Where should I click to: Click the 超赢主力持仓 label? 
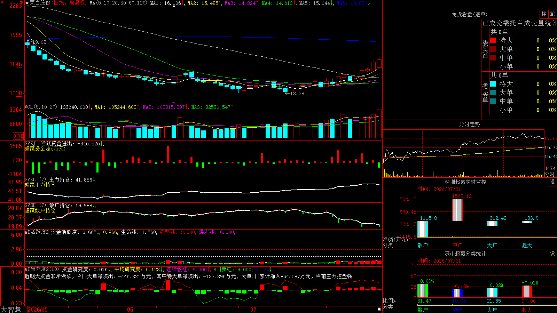[40, 185]
